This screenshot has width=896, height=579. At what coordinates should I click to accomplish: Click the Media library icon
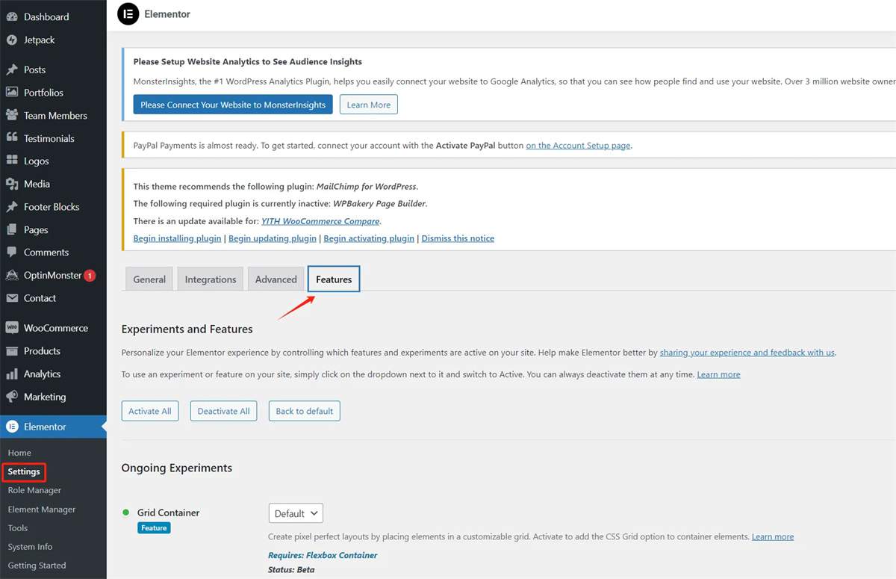click(x=12, y=184)
